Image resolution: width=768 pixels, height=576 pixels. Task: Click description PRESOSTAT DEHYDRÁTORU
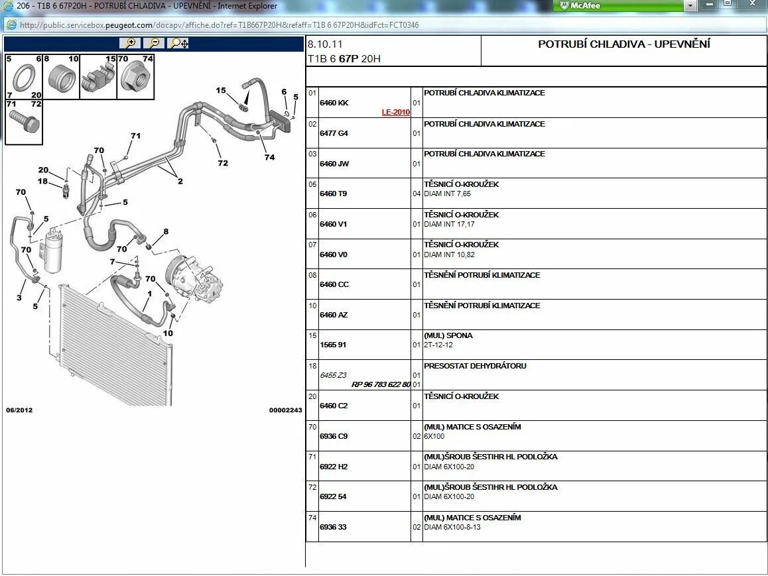coord(475,366)
